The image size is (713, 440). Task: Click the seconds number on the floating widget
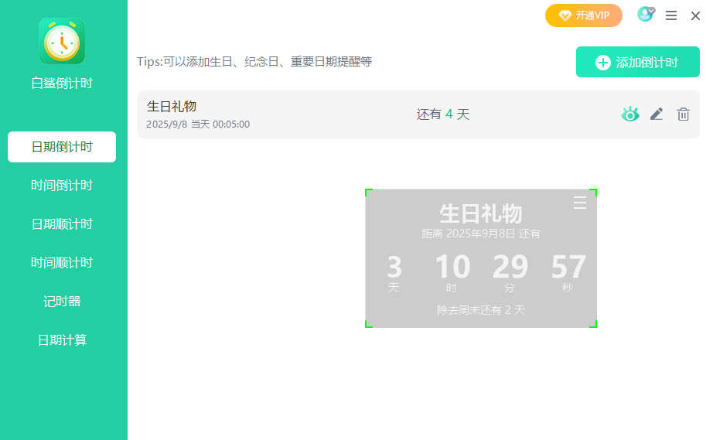568,268
